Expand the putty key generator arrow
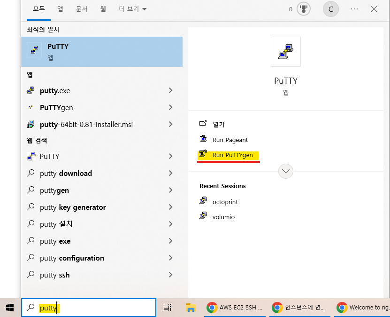The image size is (390, 317). 171,207
